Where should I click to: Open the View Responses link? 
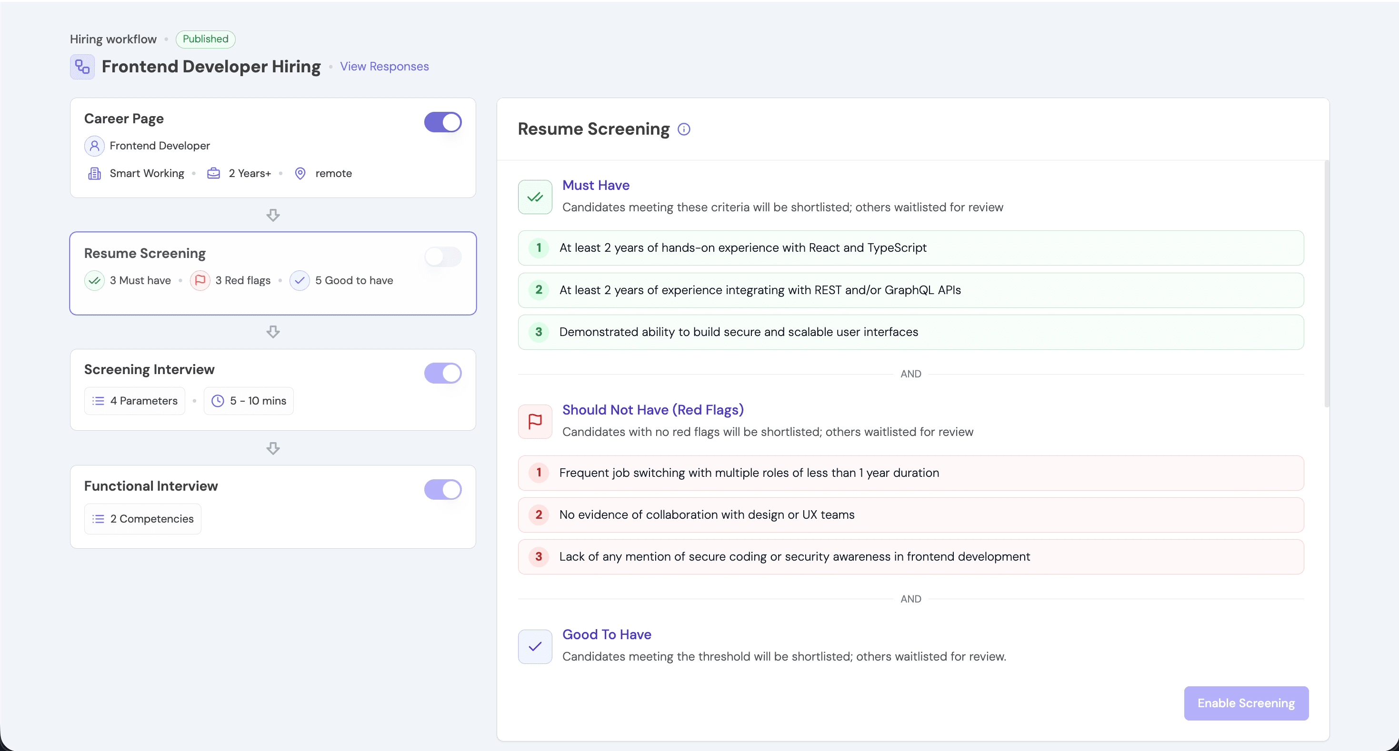384,66
